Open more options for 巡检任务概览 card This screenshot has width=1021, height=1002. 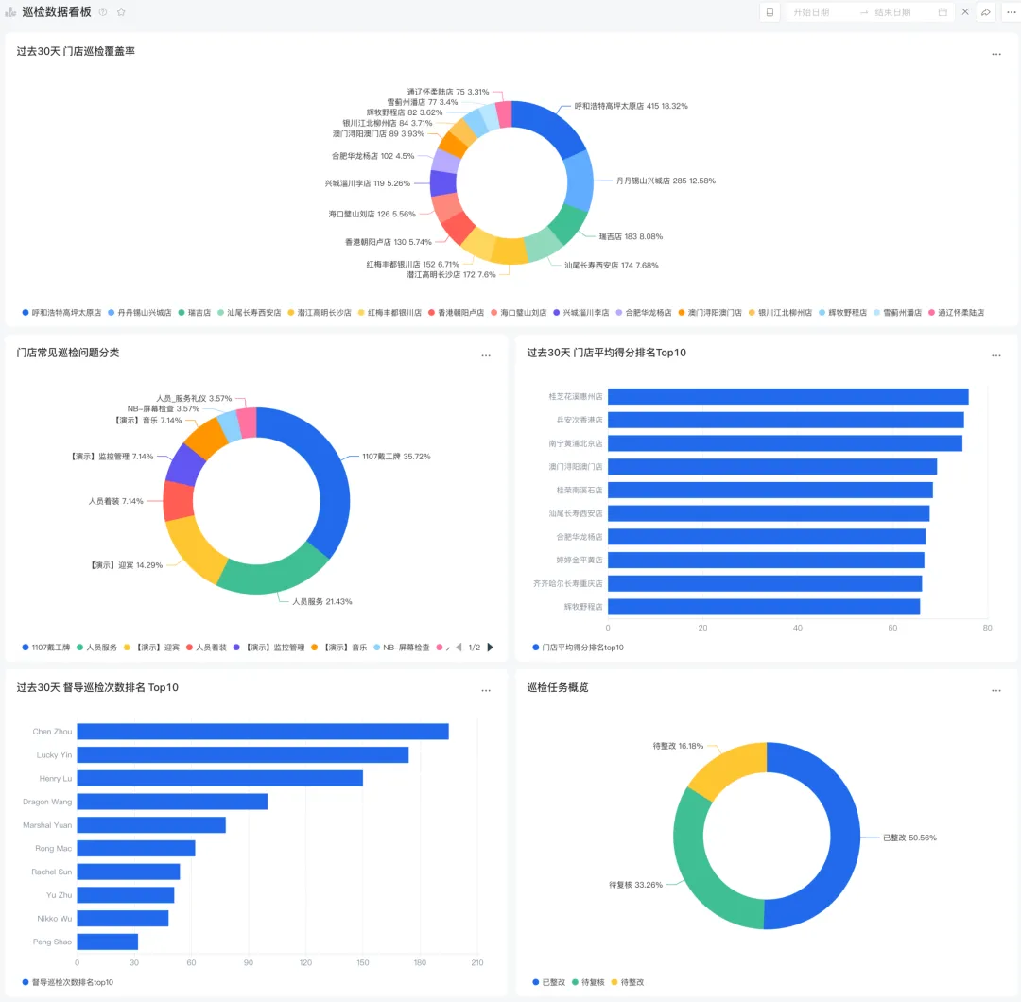(996, 690)
